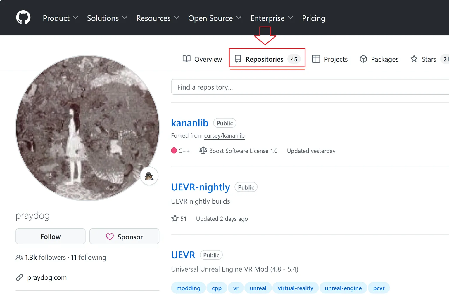The image size is (449, 299).
Task: Click the open book Overview icon
Action: click(x=186, y=59)
